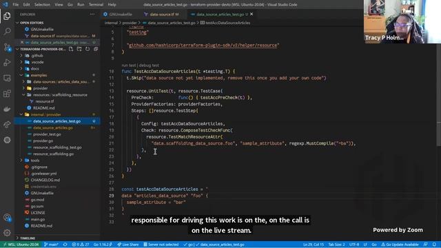Open resource.tf in the file tree
441x248 pixels.
tap(45, 101)
